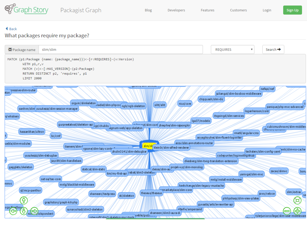Select the graphstory/graph-kit-php node
This screenshot has height=242, width=307.
click(61, 202)
